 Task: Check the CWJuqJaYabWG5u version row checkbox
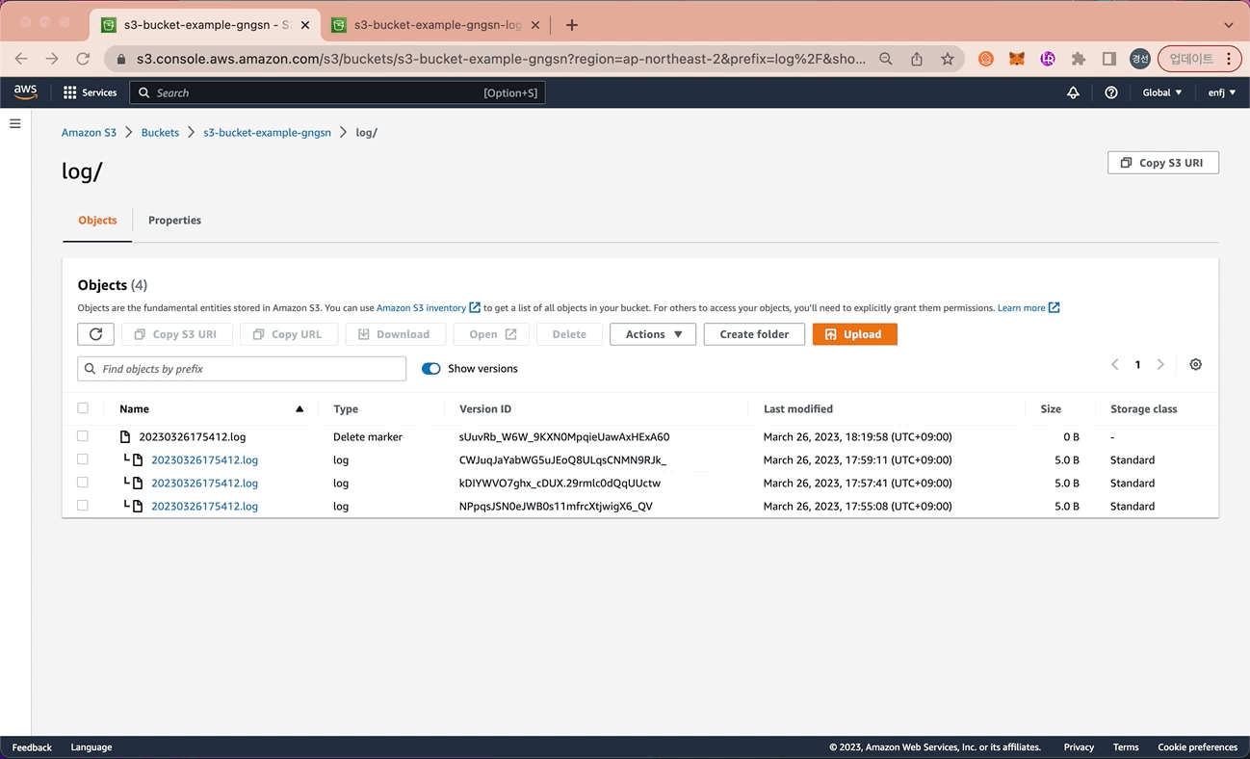point(83,459)
